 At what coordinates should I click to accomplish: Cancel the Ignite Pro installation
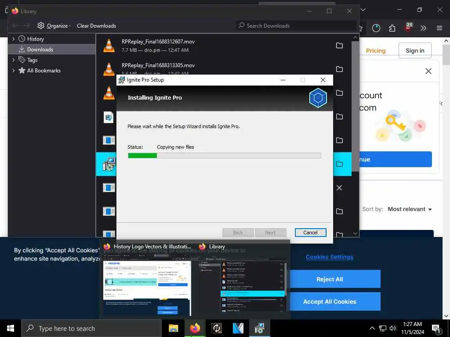point(310,233)
